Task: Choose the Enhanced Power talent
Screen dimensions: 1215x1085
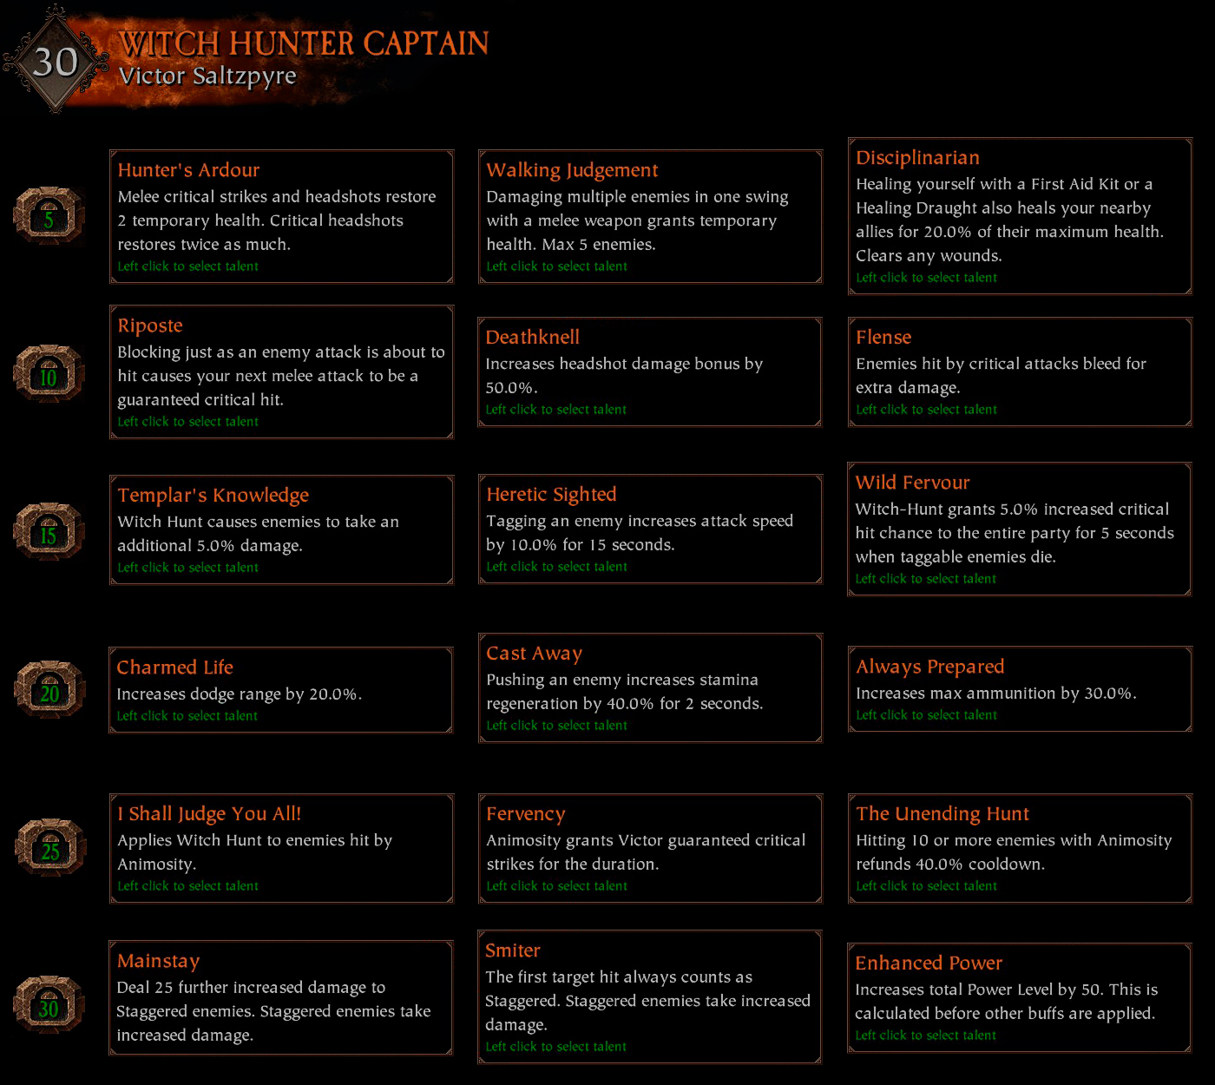Action: tap(1019, 997)
